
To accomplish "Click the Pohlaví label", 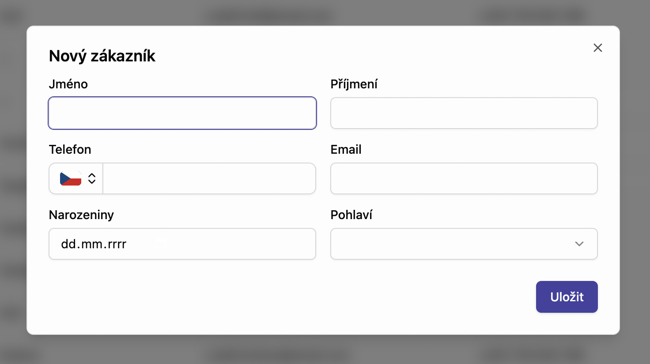I will 351,215.
